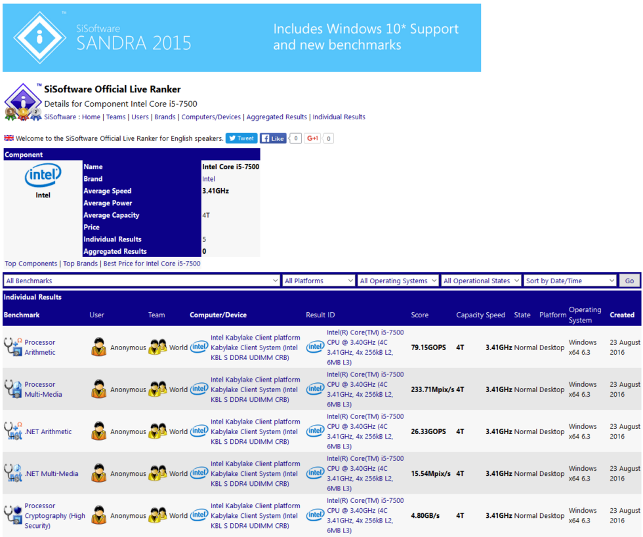
Task: Click the Facebook Like button
Action: pos(273,138)
